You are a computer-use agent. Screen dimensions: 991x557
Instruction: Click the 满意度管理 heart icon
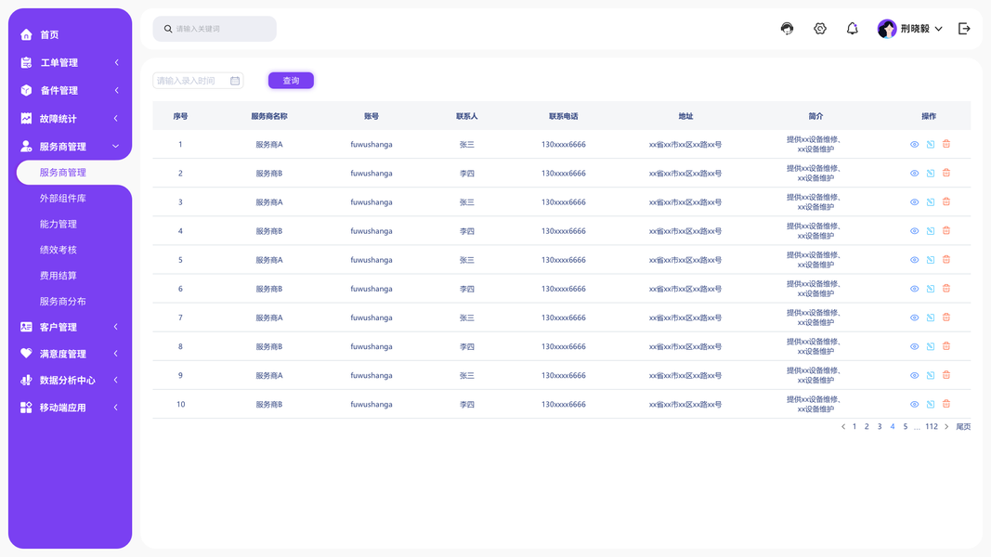tap(26, 354)
